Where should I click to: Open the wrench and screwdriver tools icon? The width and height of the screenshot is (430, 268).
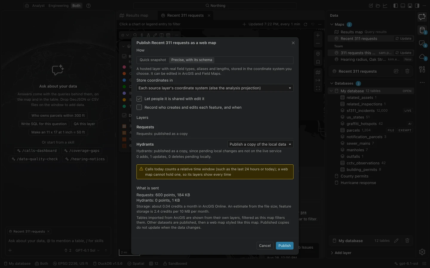(422, 69)
